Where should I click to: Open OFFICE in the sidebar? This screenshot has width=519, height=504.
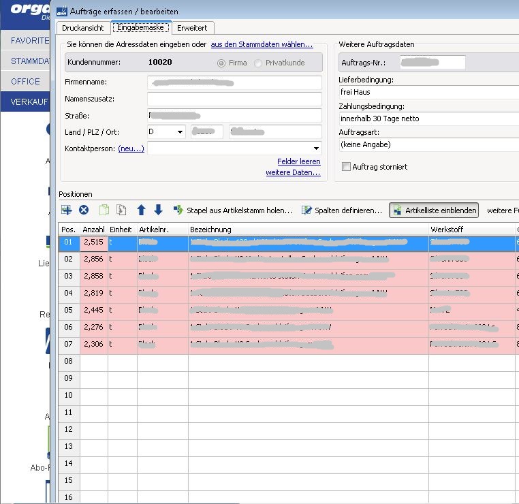[25, 82]
